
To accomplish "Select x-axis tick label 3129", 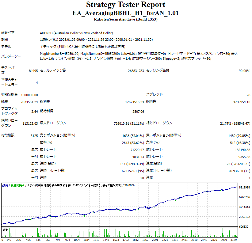I will (x=234, y=240).
